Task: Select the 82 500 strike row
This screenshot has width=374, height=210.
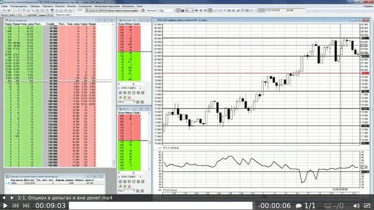Action: 51,81
